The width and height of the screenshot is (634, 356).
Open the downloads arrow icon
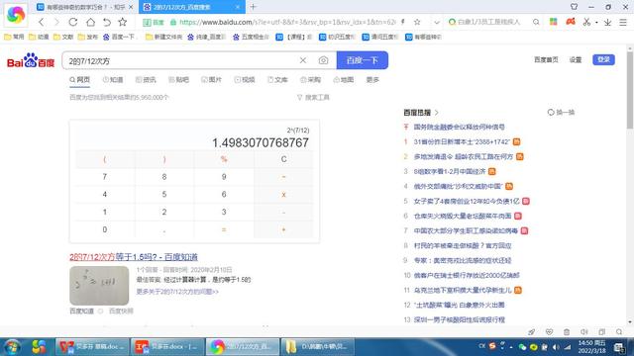[x=607, y=22]
